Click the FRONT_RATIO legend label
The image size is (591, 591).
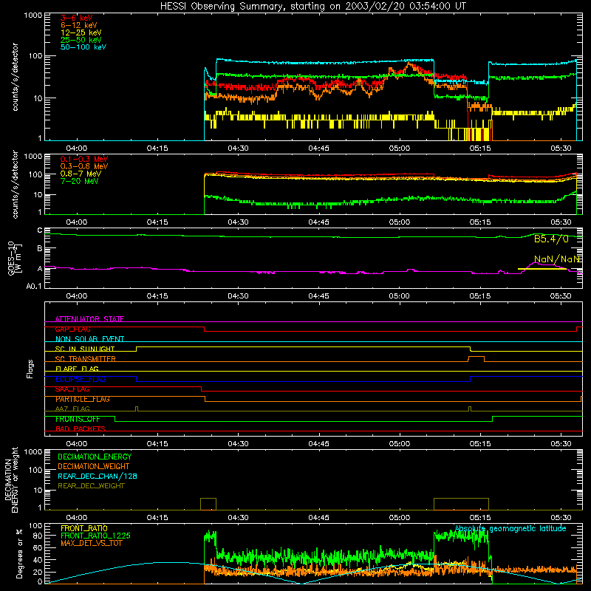coord(84,528)
